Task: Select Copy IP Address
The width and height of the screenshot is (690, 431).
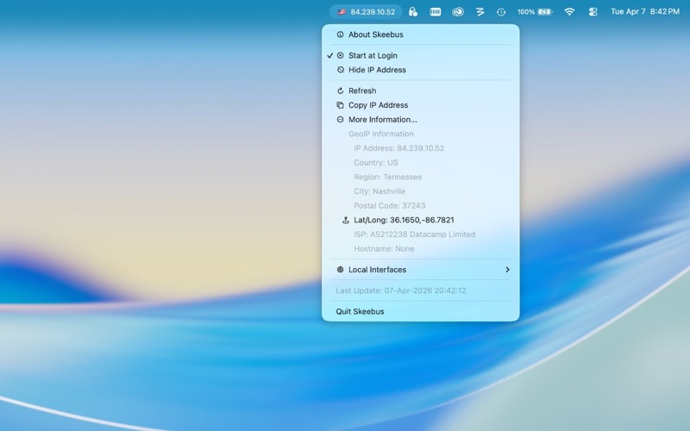Action: (x=421, y=105)
